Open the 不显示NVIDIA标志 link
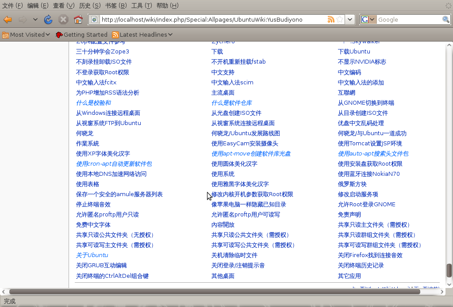 (362, 62)
